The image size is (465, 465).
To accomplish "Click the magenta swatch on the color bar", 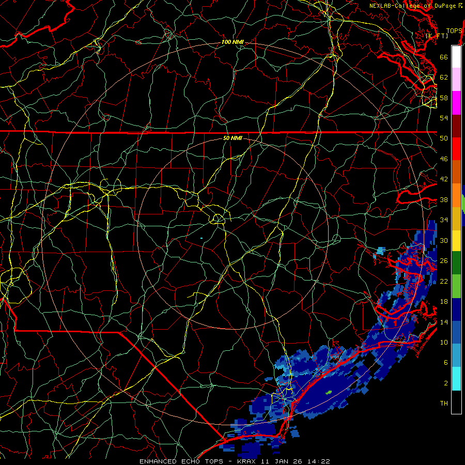I will click(x=456, y=103).
